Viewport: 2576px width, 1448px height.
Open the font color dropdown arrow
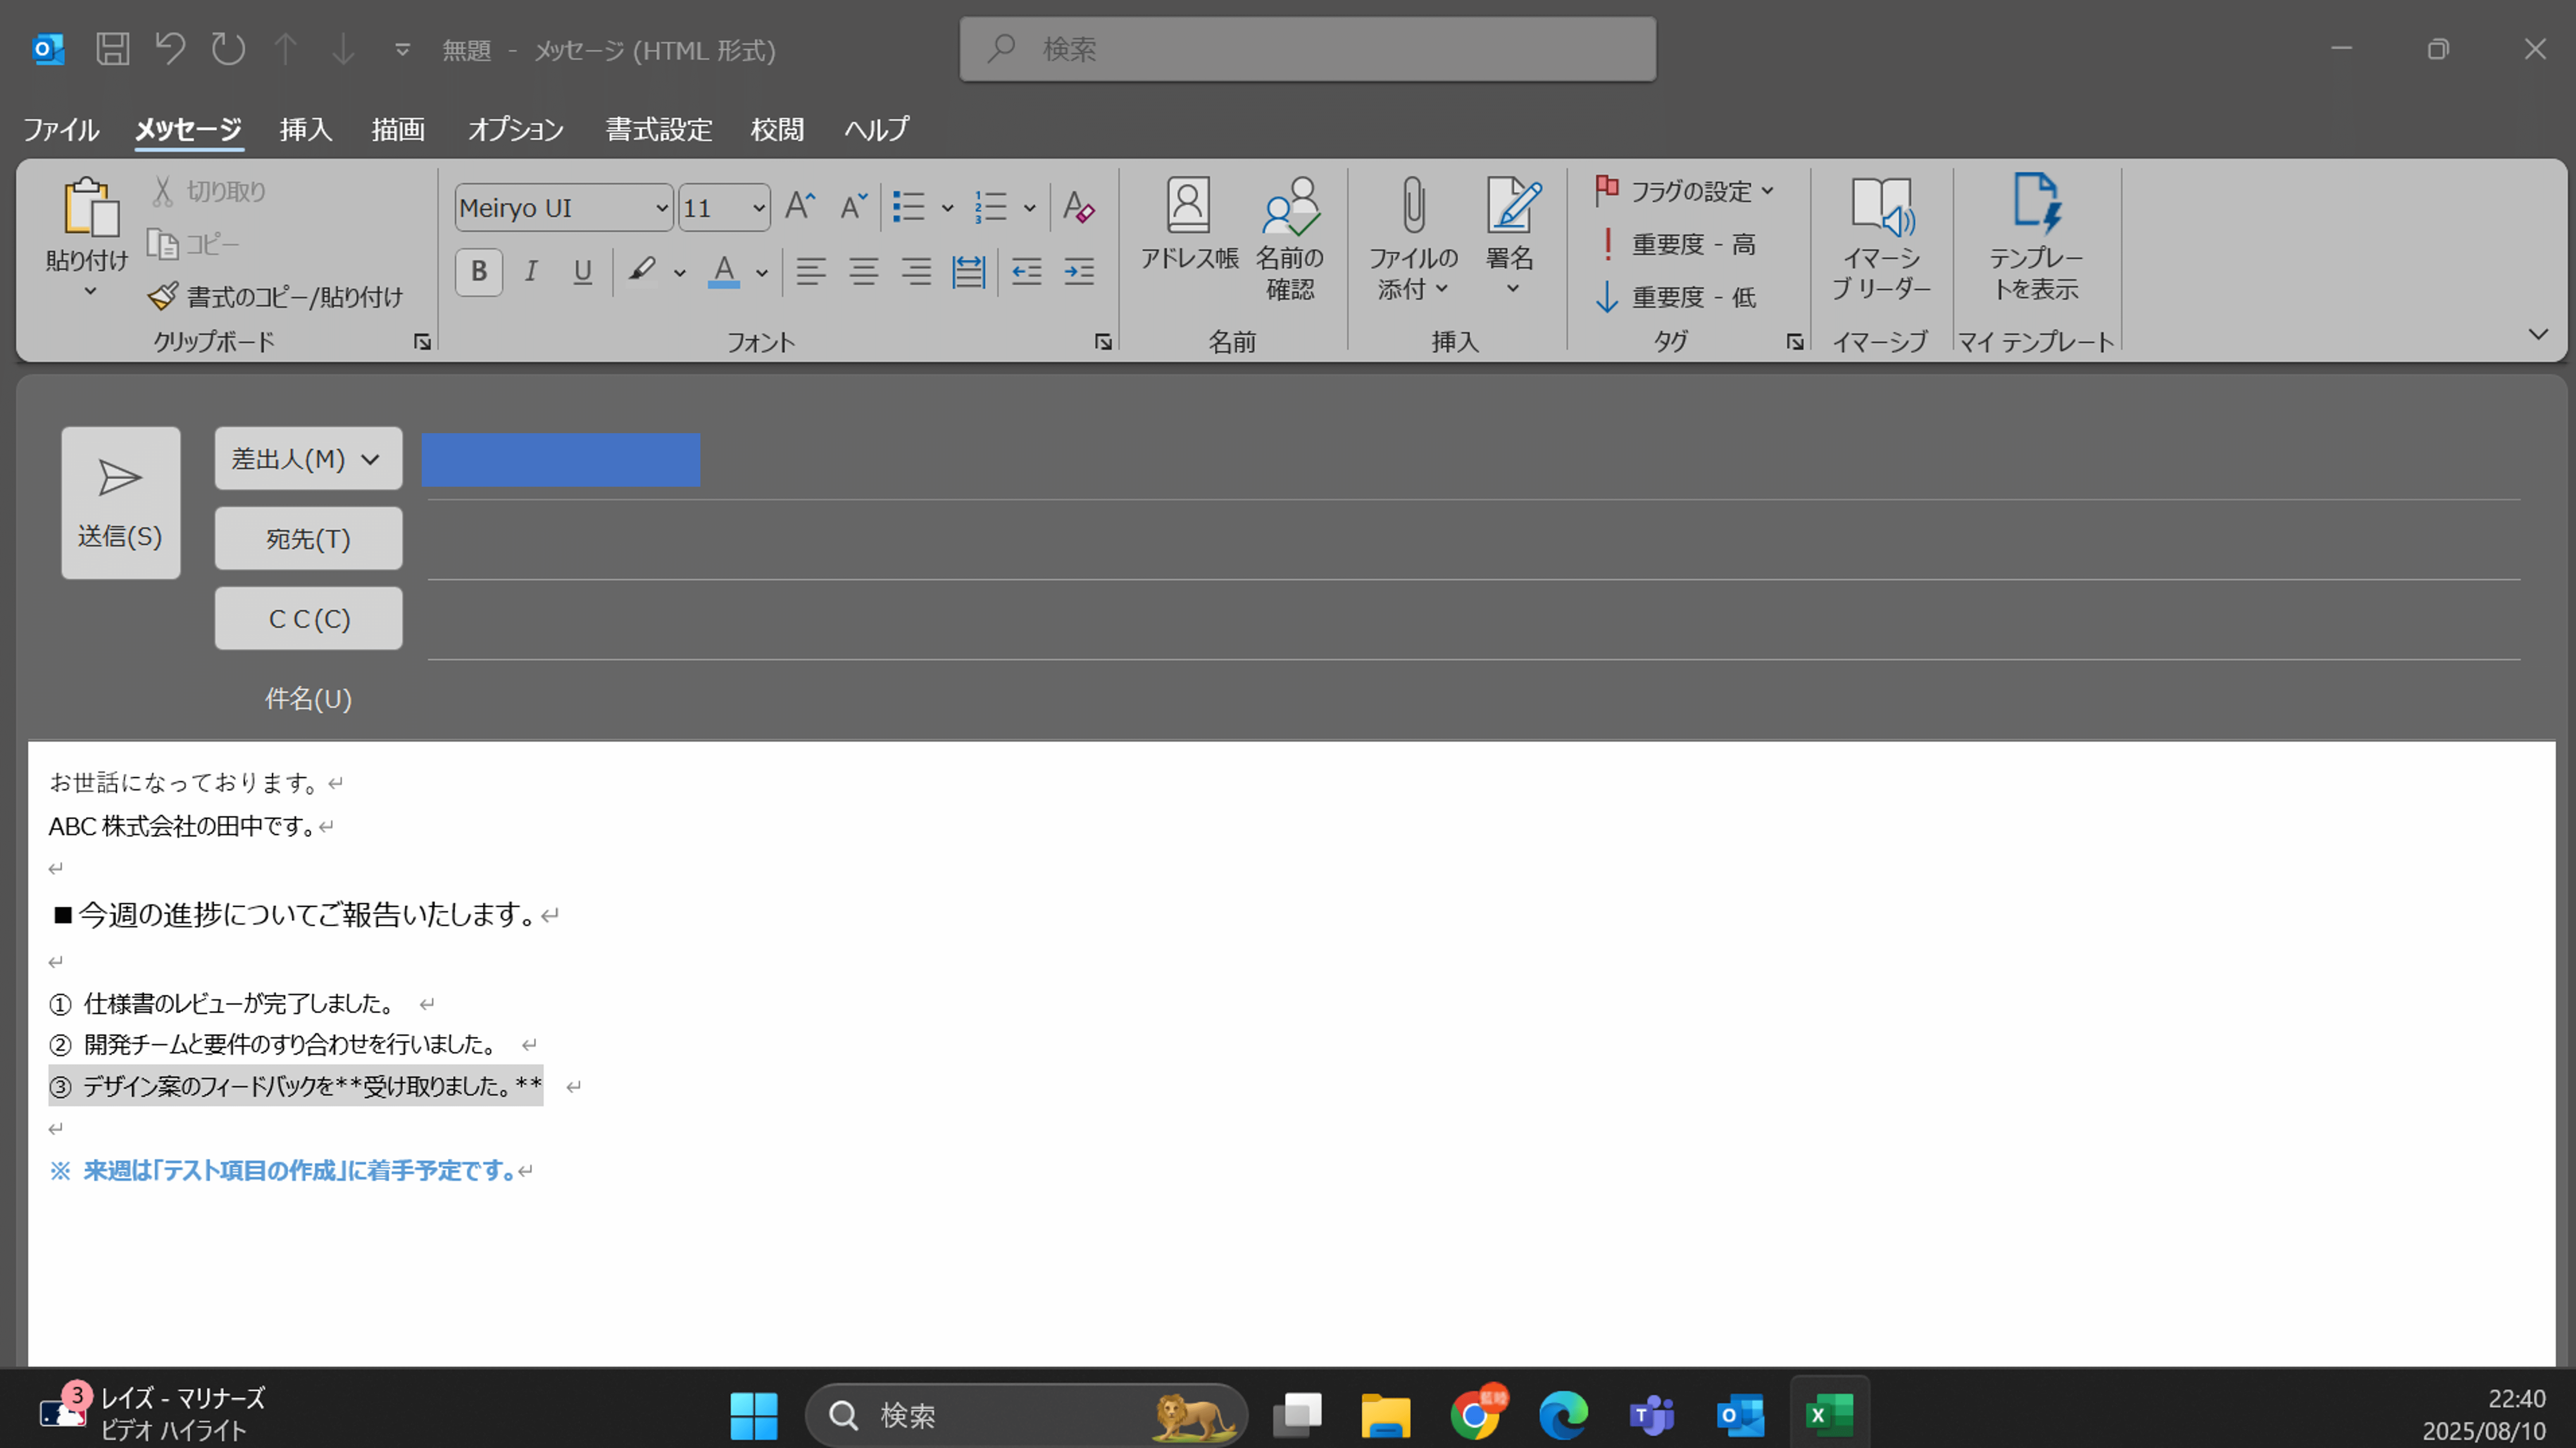762,272
